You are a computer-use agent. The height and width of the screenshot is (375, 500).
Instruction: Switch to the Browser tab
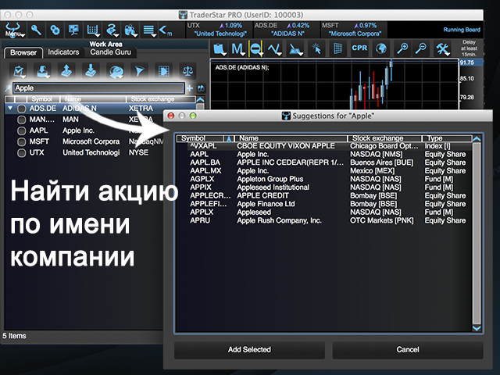[23, 52]
